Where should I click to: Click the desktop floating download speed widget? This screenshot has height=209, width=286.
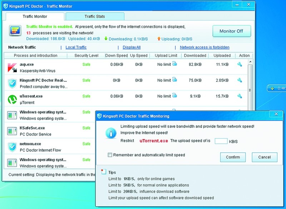276,88
